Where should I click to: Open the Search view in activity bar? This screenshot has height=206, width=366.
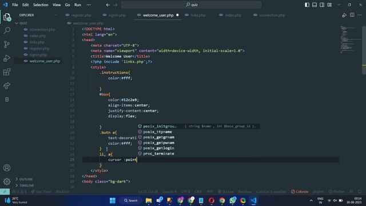(7, 30)
